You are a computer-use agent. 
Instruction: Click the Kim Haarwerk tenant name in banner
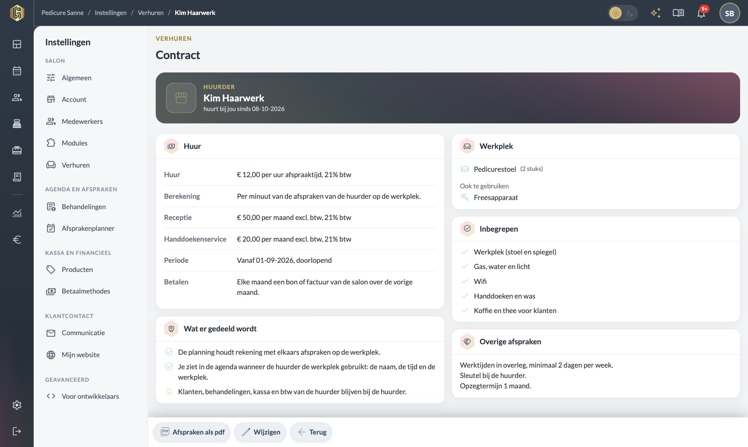pyautogui.click(x=234, y=98)
